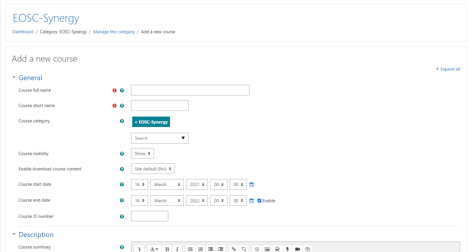Image resolution: width=469 pixels, height=252 pixels.
Task: Outdent text in the summary editor
Action: coord(211,249)
